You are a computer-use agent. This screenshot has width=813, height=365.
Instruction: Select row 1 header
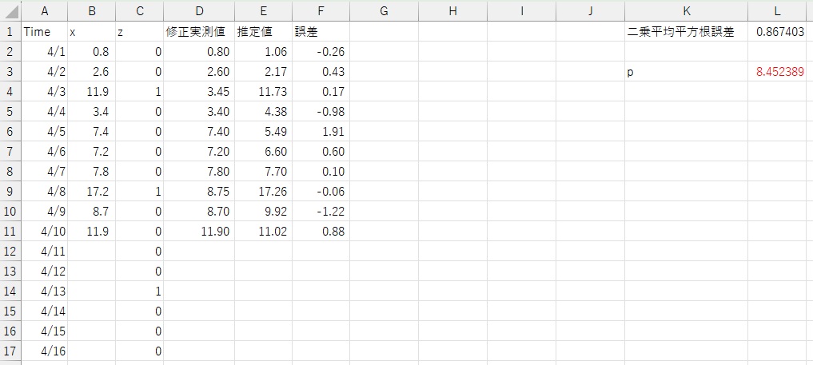[10, 32]
